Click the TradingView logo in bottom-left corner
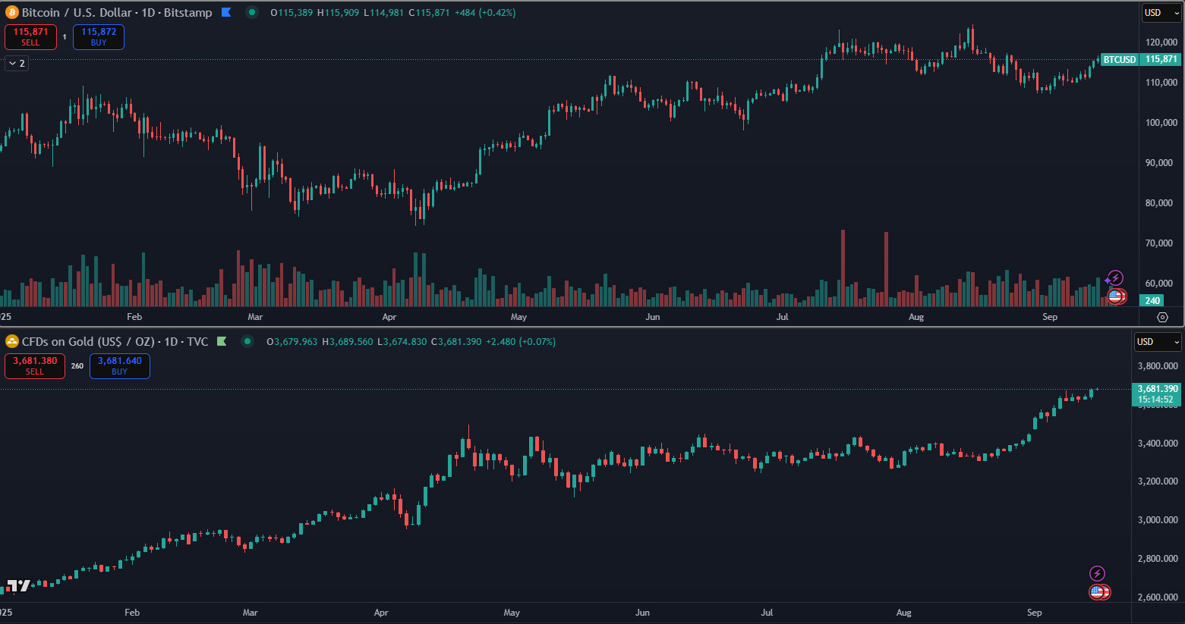This screenshot has width=1185, height=624. pos(18,585)
